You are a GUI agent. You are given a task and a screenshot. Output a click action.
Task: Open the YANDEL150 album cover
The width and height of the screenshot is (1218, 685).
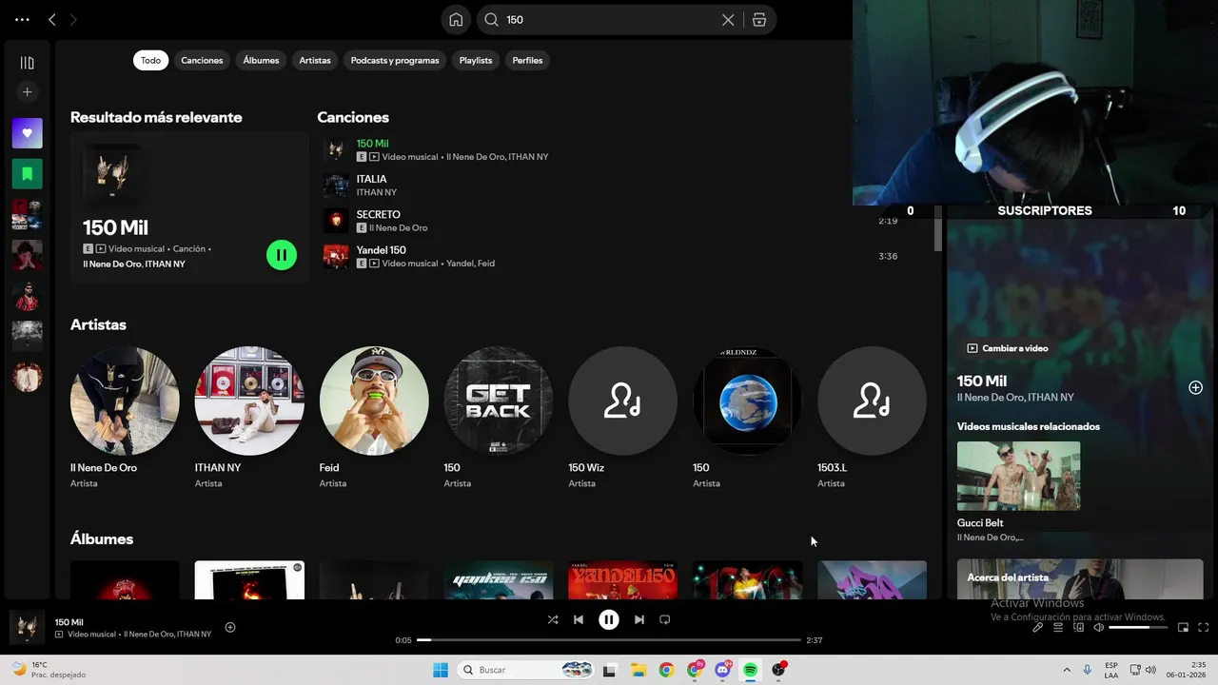point(623,580)
